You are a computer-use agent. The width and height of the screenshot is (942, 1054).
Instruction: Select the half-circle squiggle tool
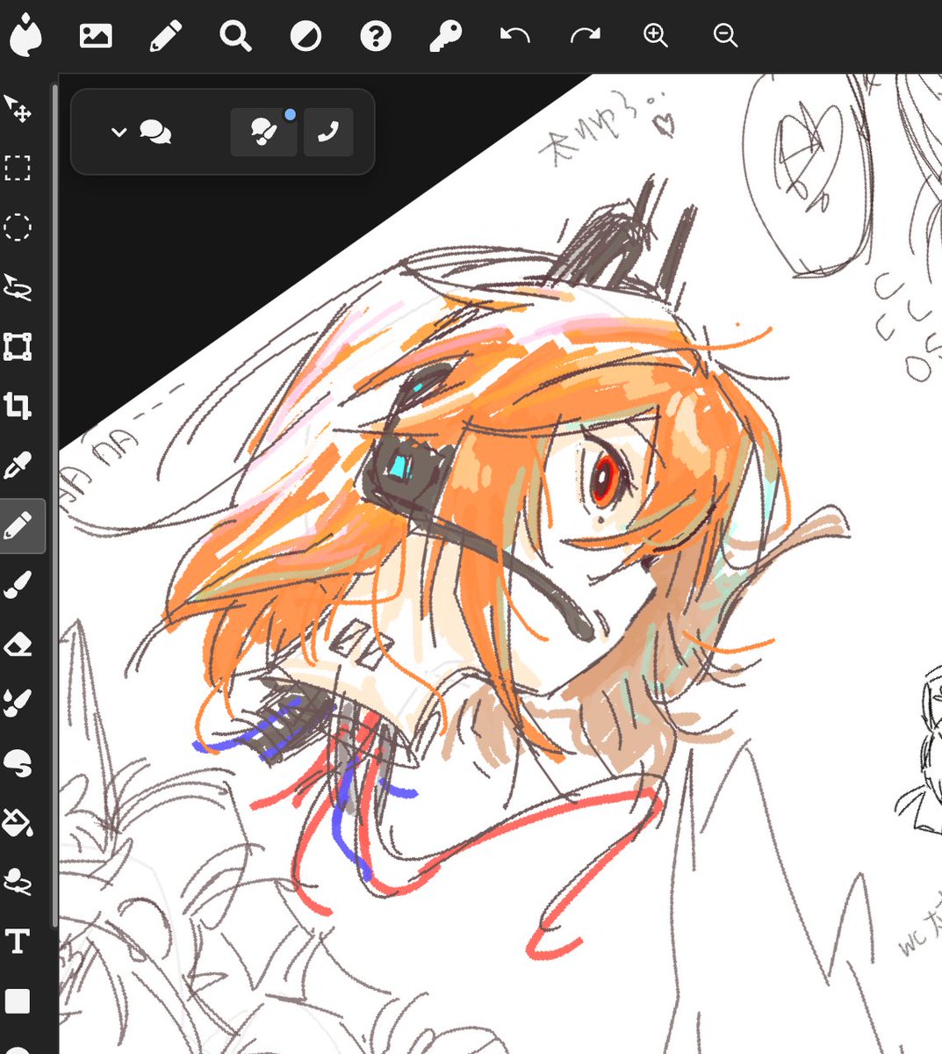tap(18, 763)
